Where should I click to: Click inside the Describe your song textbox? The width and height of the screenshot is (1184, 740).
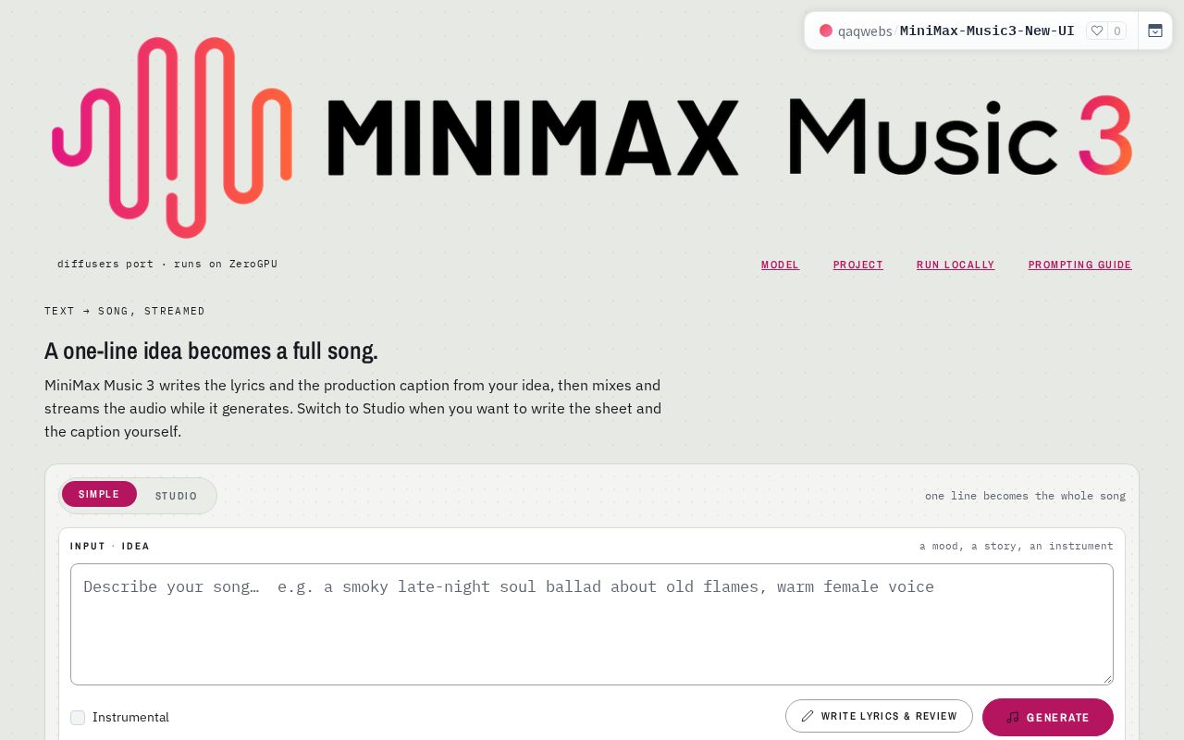tap(592, 624)
